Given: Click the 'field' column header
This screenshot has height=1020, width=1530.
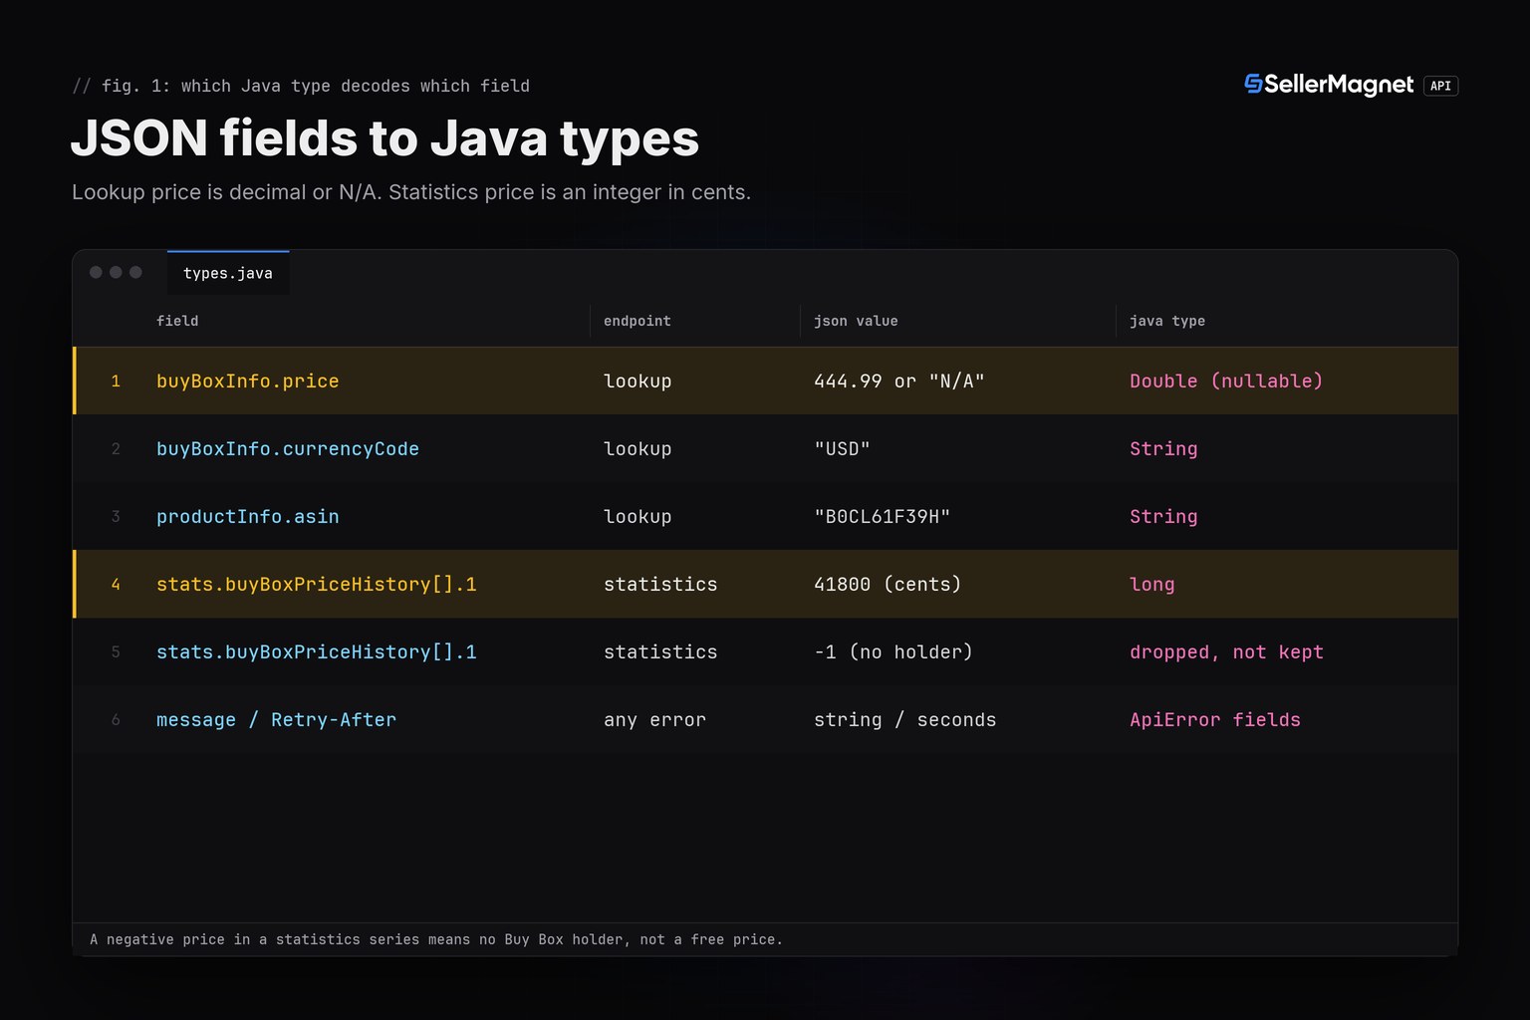Looking at the screenshot, I should 177,321.
